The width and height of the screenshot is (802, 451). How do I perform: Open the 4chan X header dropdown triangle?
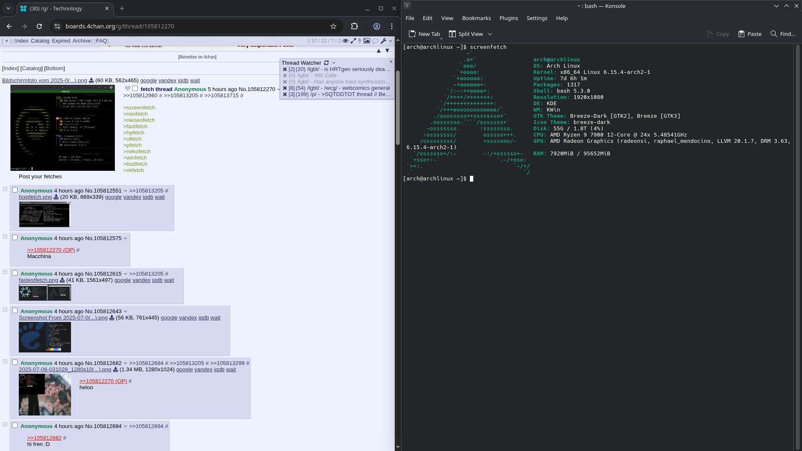pyautogui.click(x=391, y=41)
